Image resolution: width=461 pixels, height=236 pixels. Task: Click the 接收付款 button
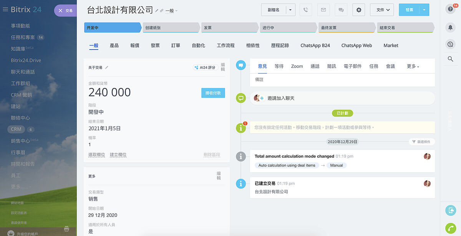click(x=213, y=93)
